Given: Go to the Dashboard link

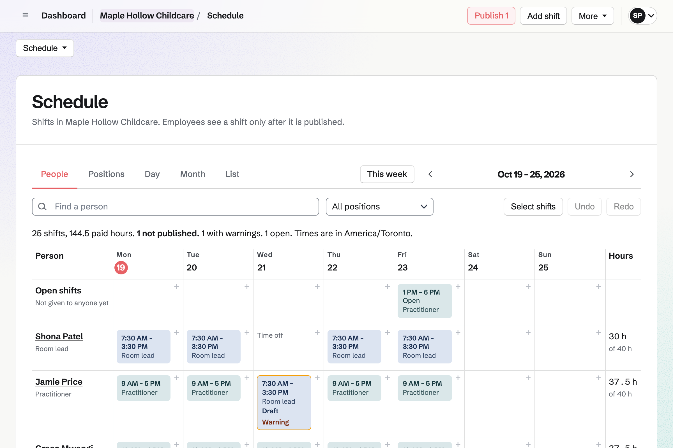Looking at the screenshot, I should [64, 15].
